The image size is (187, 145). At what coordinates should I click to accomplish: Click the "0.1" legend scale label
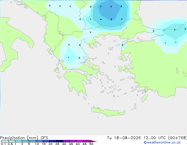pyautogui.click(x=3, y=144)
